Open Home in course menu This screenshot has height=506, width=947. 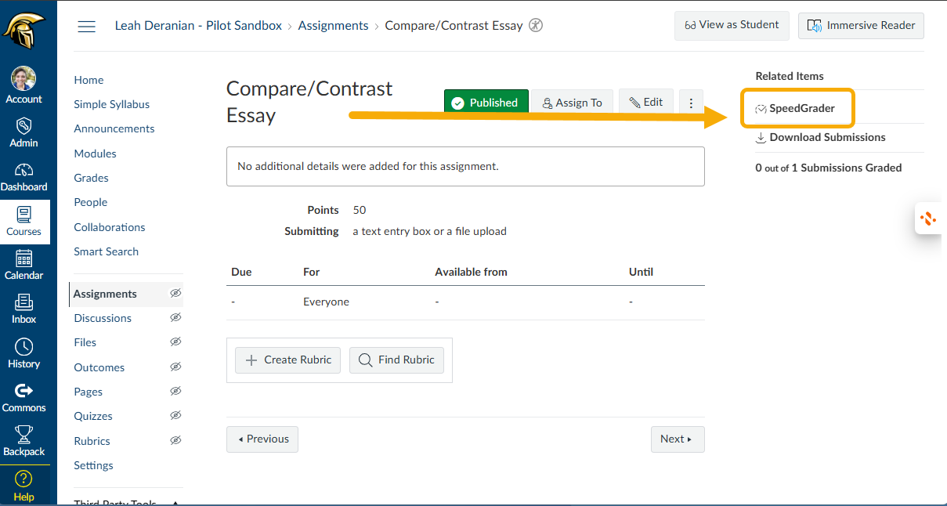89,80
